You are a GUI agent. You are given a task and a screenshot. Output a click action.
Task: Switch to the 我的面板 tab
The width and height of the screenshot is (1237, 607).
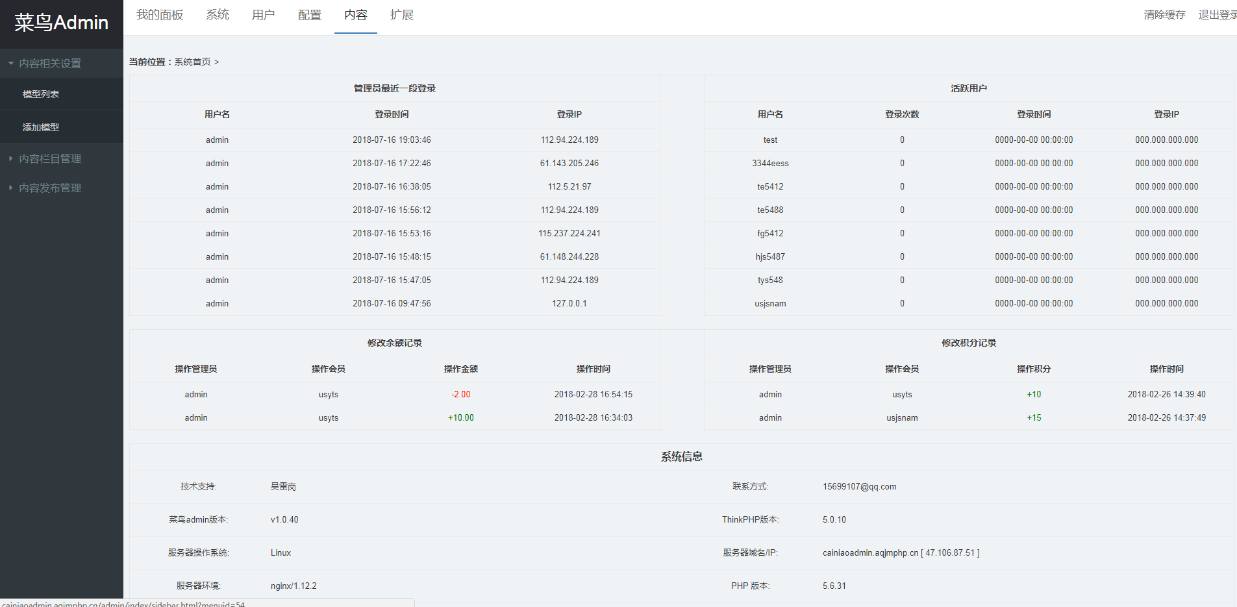click(160, 15)
